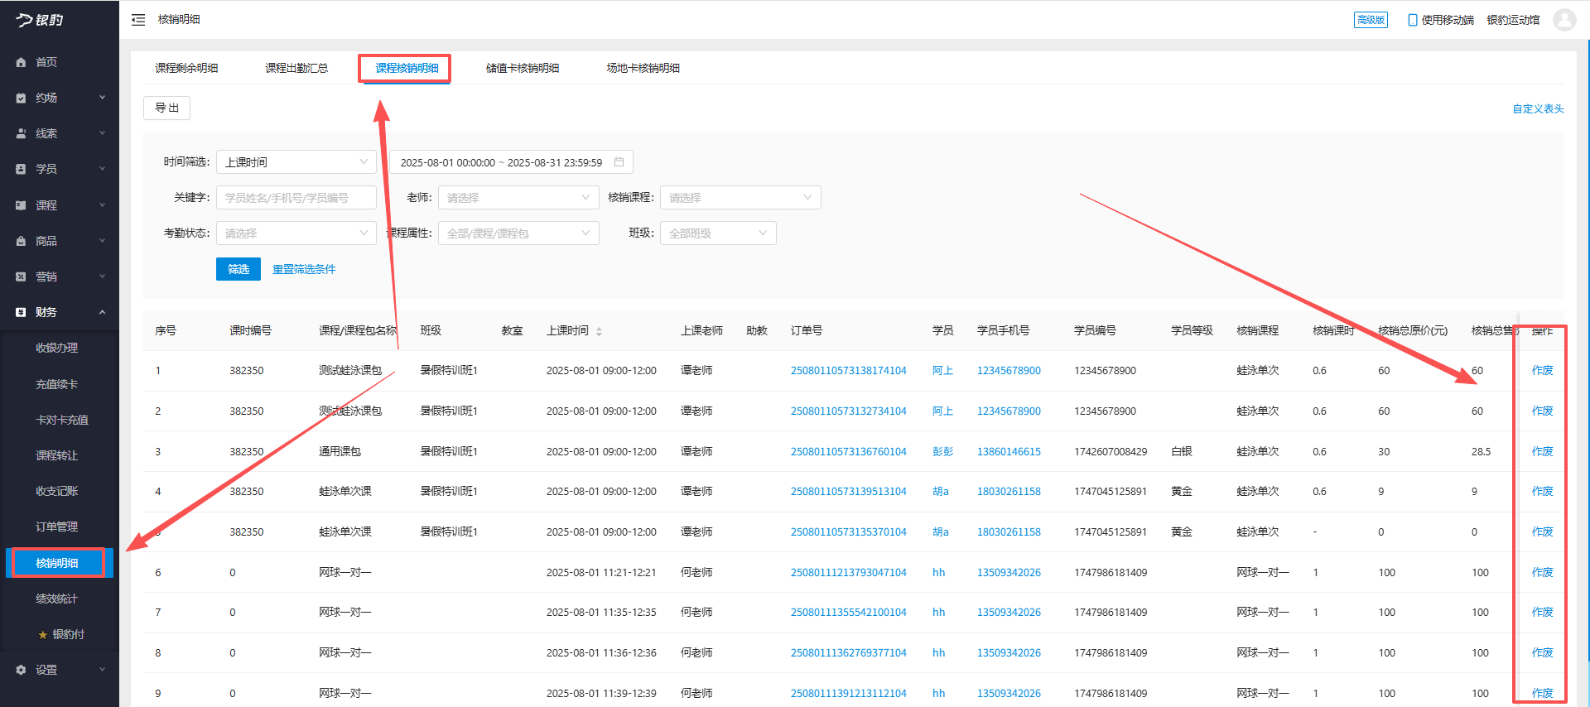1590x707 pixels.
Task: Click the 关键字 search input field
Action: pyautogui.click(x=296, y=198)
